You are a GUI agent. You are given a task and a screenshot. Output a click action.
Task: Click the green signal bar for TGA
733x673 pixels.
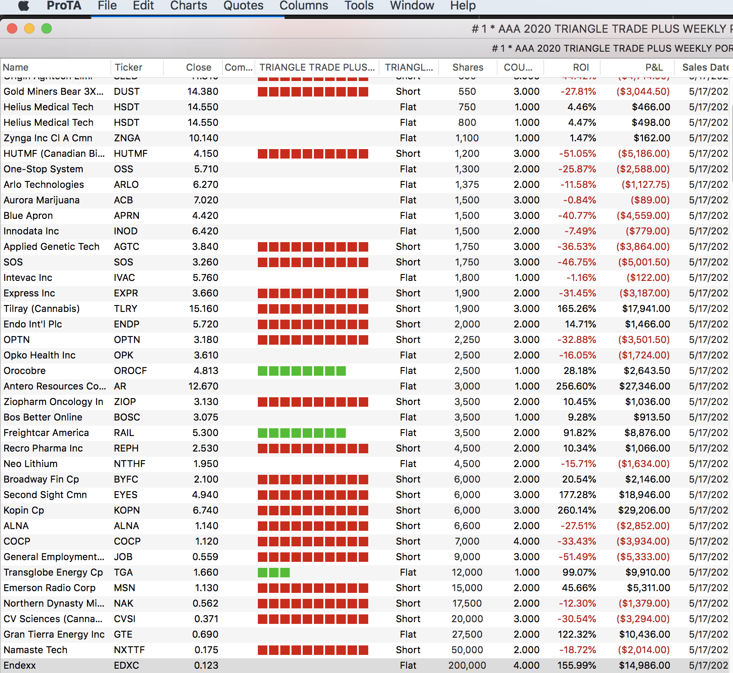pyautogui.click(x=273, y=573)
